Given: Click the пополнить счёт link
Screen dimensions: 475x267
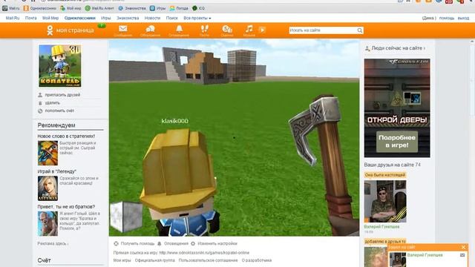Looking at the screenshot, I should point(59,111).
